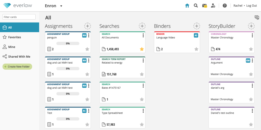Open the search magnifier icon
The width and height of the screenshot is (261, 130).
(x=196, y=6)
